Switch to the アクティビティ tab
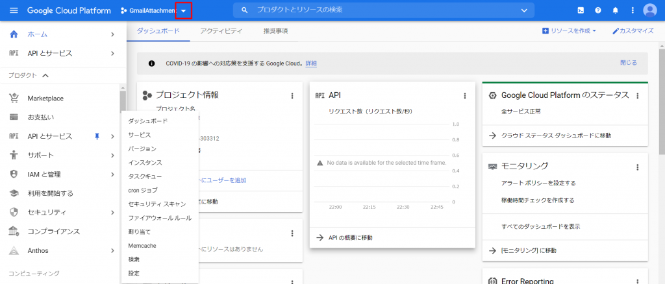This screenshot has width=665, height=284. [x=221, y=30]
